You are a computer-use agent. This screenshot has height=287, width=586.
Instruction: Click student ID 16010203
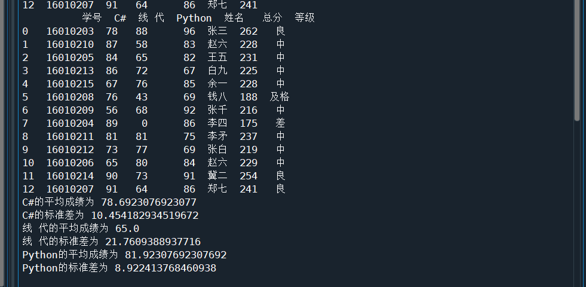tap(70, 31)
